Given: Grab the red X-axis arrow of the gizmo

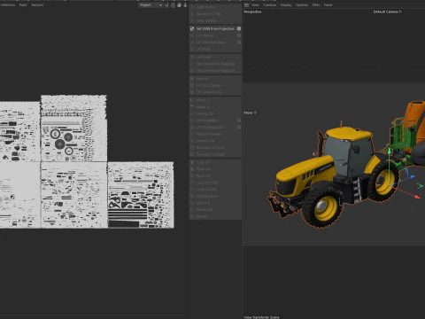Looking at the screenshot, I should tap(416, 196).
